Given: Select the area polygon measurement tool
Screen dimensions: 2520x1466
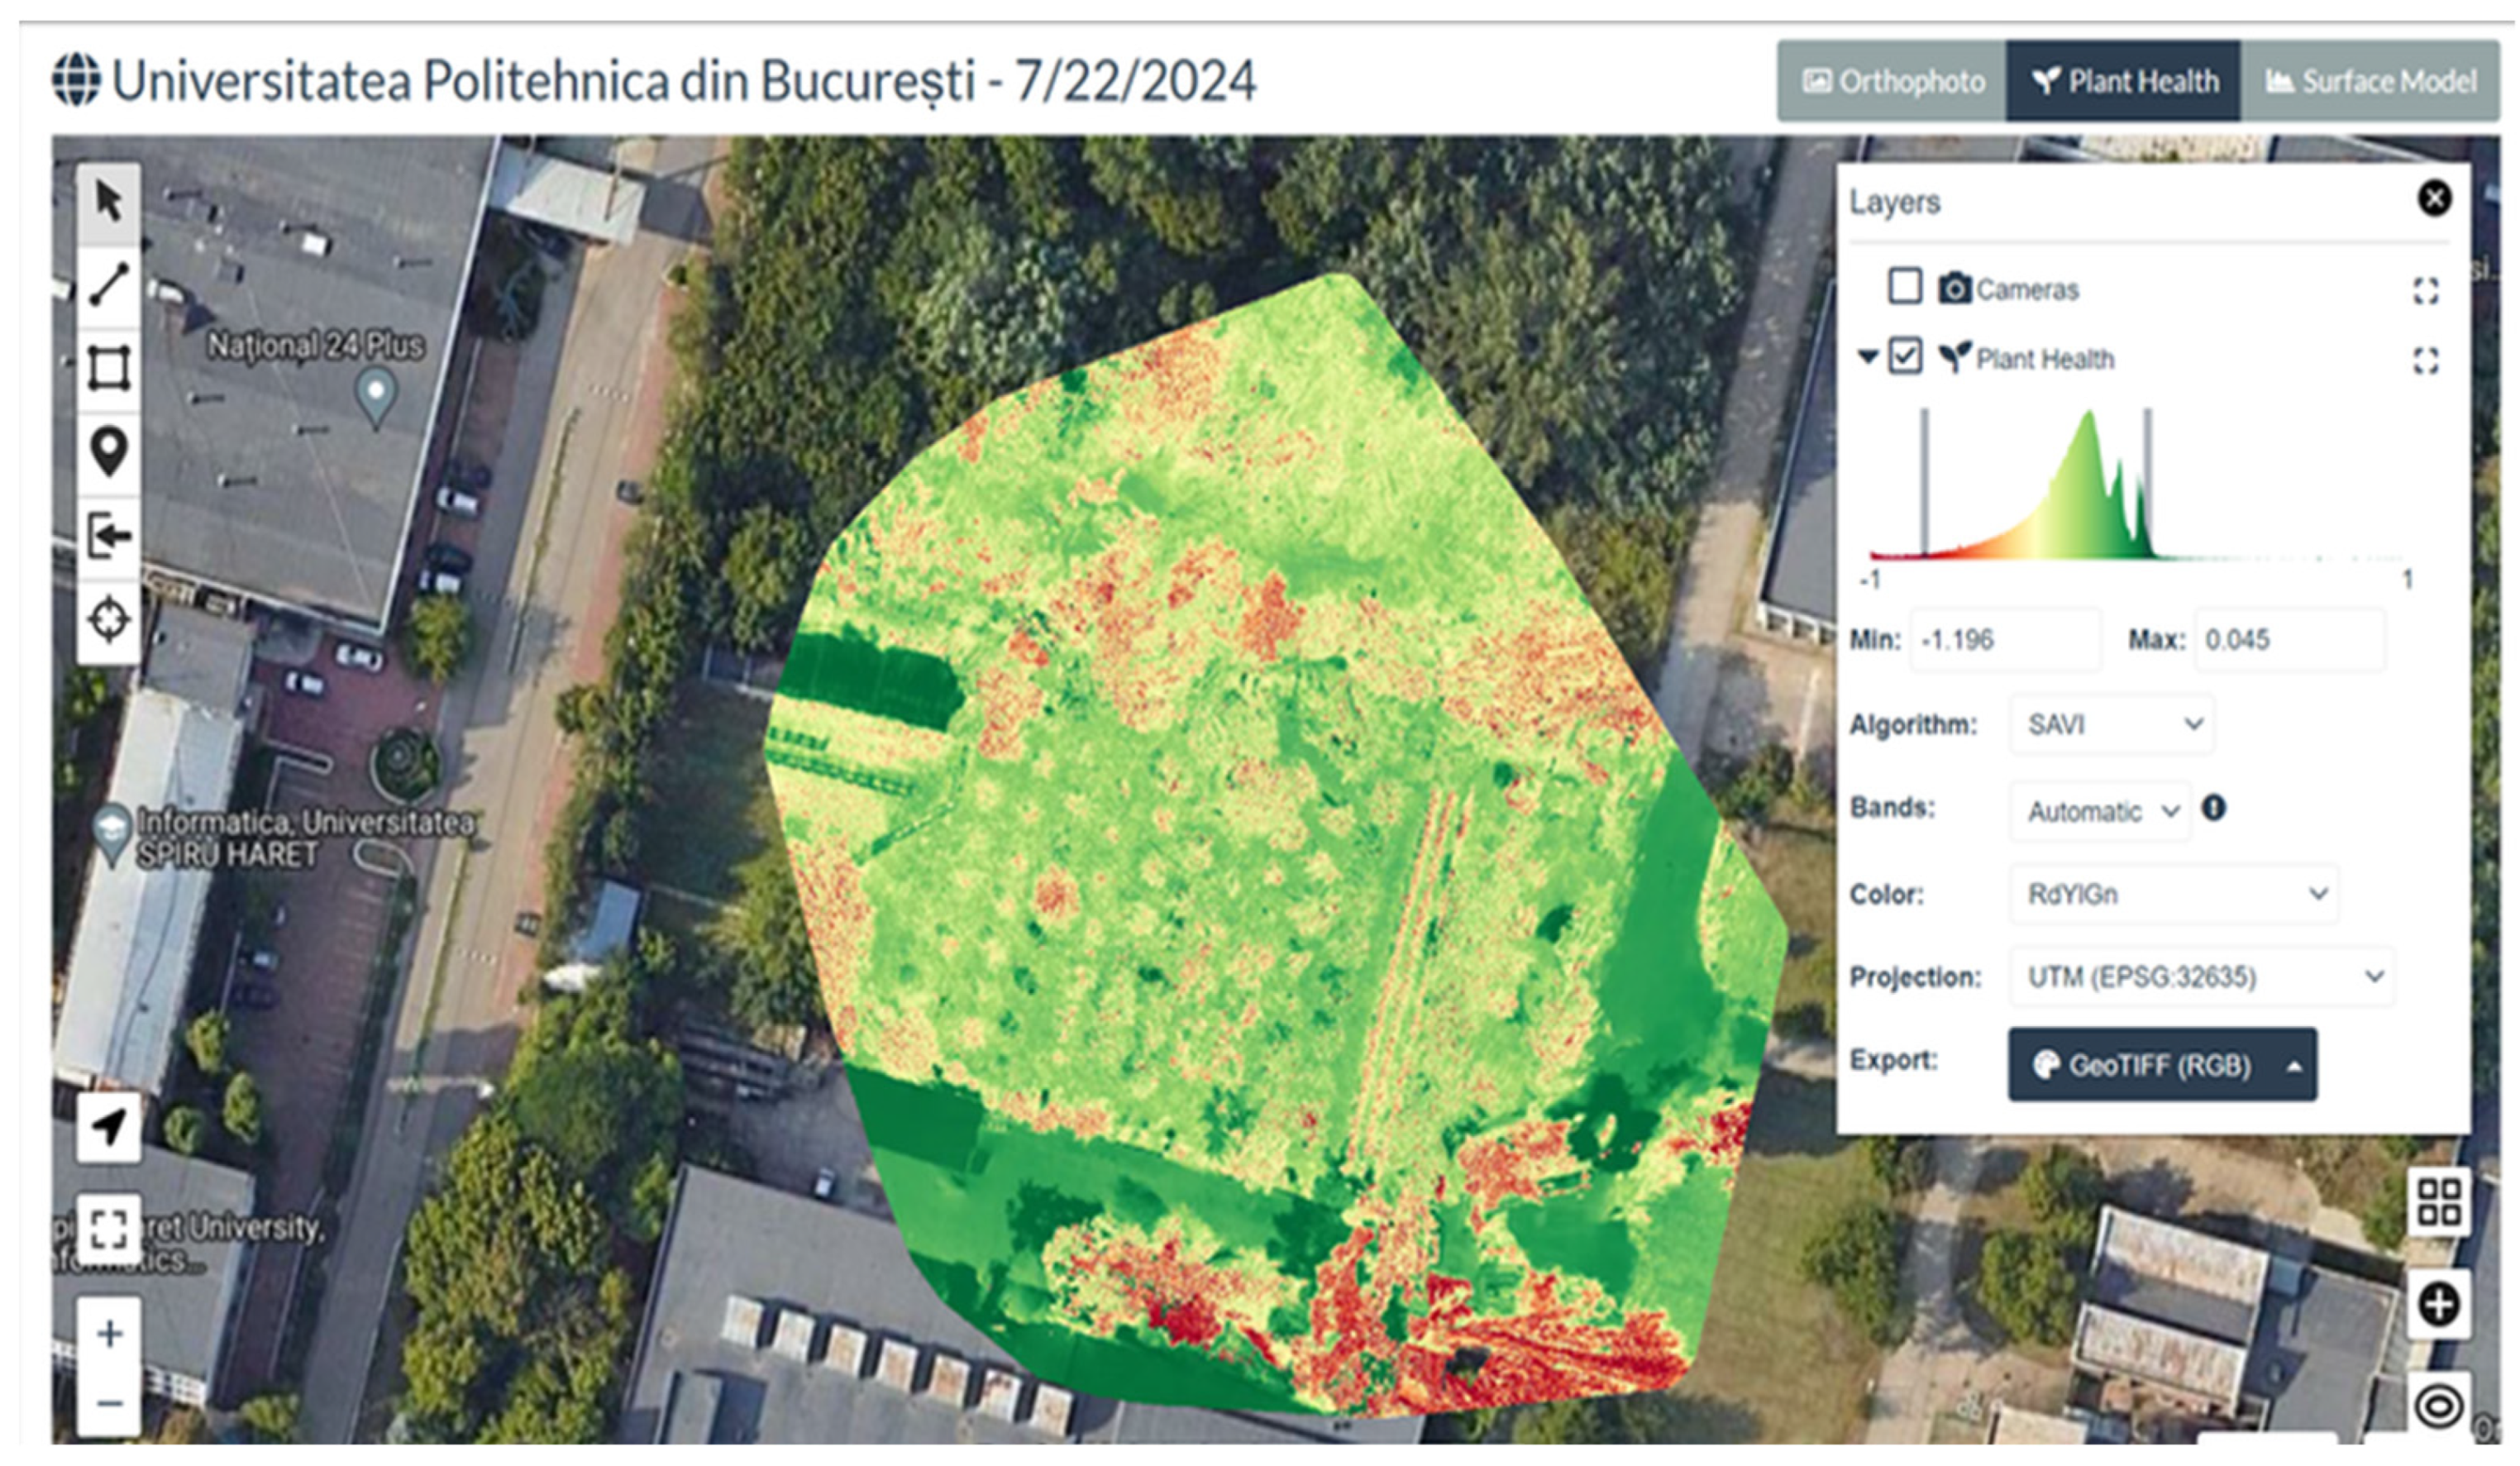Looking at the screenshot, I should tap(109, 368).
